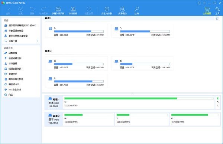Image resolution: width=223 pixels, height=144 pixels.
Task: Click F: 157.76GB NTFS block in disk map
Action: [x=195, y=119]
